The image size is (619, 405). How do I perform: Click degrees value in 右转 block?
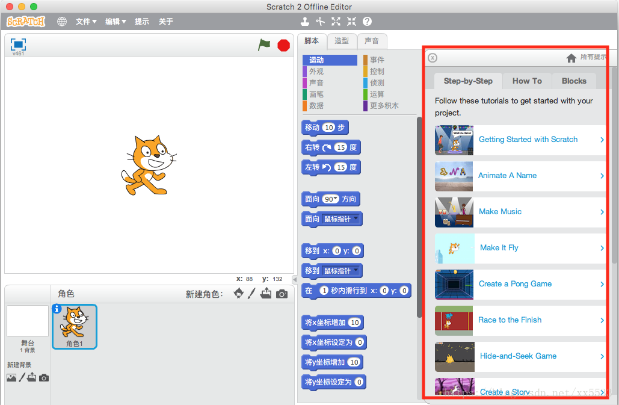point(340,147)
